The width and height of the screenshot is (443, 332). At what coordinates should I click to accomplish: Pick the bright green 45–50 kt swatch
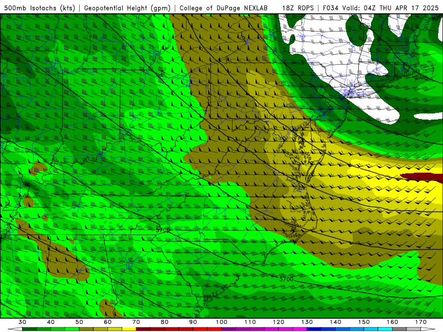pyautogui.click(x=72, y=329)
